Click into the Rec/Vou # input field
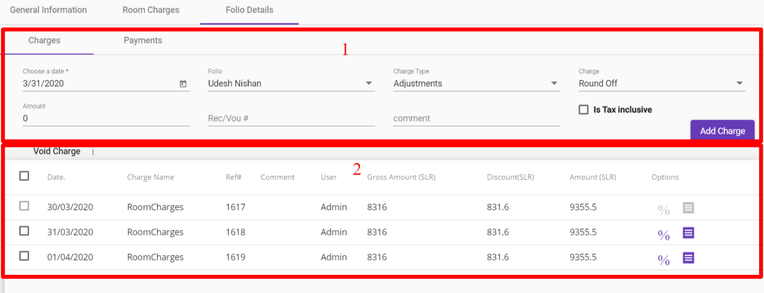 tap(291, 118)
